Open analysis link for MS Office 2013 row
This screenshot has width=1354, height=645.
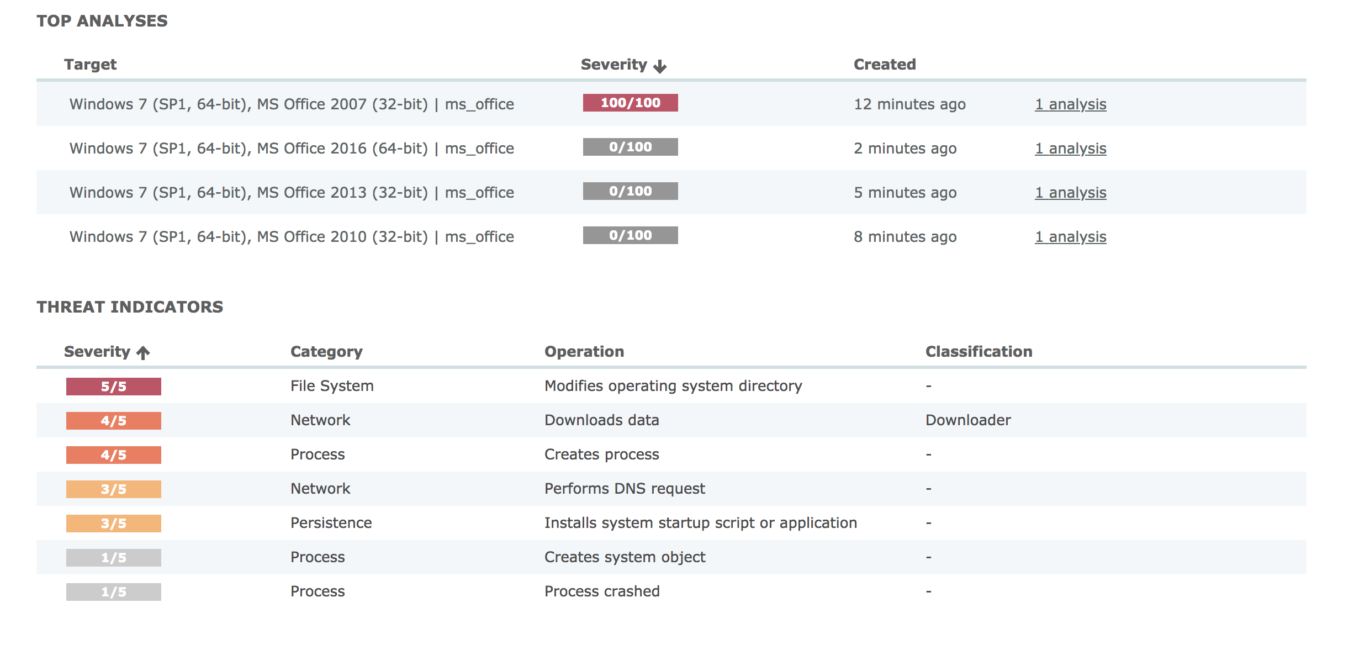(1070, 193)
